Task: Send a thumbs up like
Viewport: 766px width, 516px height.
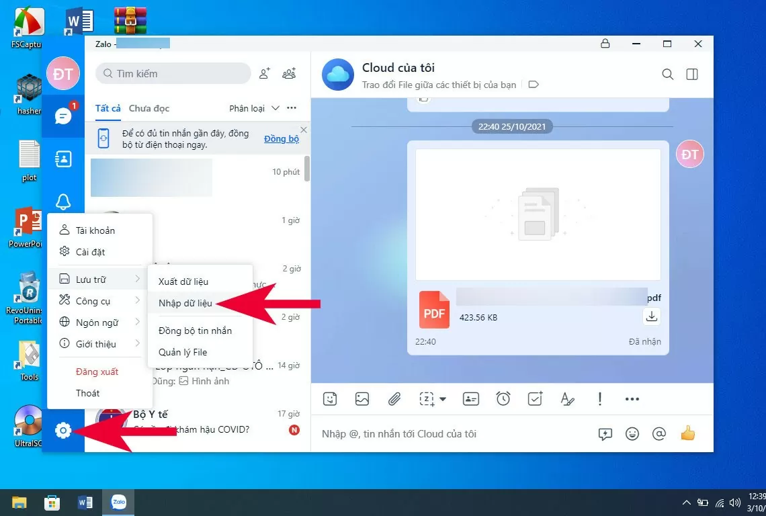Action: (x=687, y=433)
